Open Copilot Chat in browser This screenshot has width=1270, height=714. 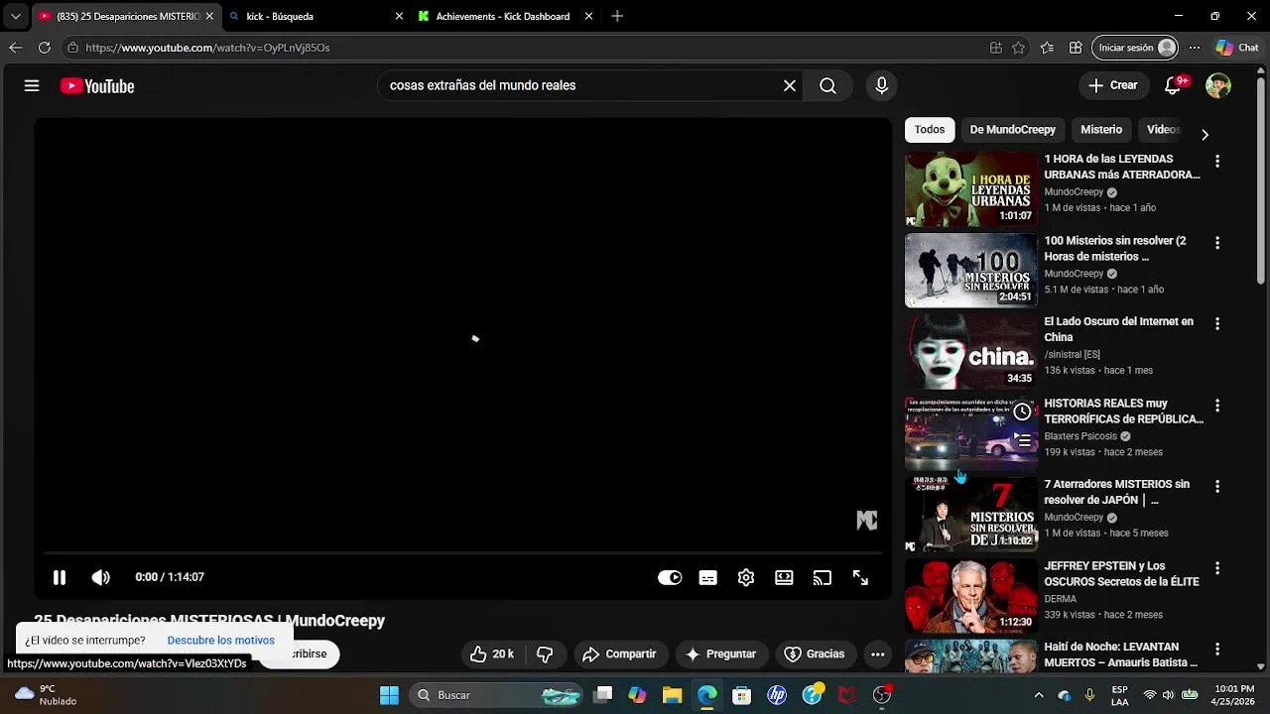click(1237, 48)
